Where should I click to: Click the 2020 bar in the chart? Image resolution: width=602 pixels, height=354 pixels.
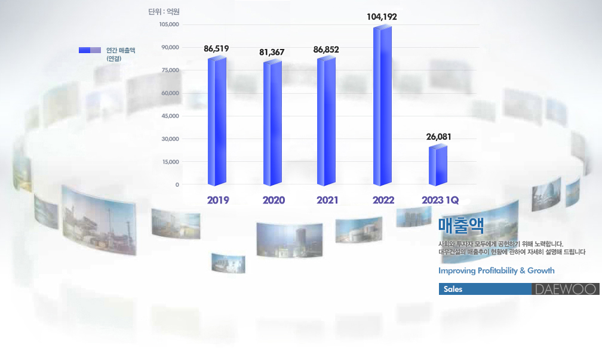point(272,123)
